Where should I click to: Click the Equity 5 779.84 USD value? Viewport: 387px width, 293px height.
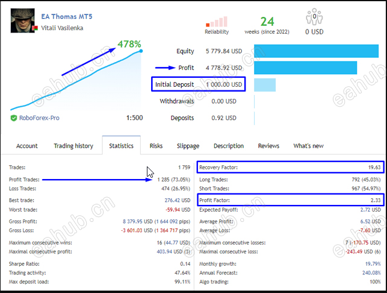tap(224, 51)
